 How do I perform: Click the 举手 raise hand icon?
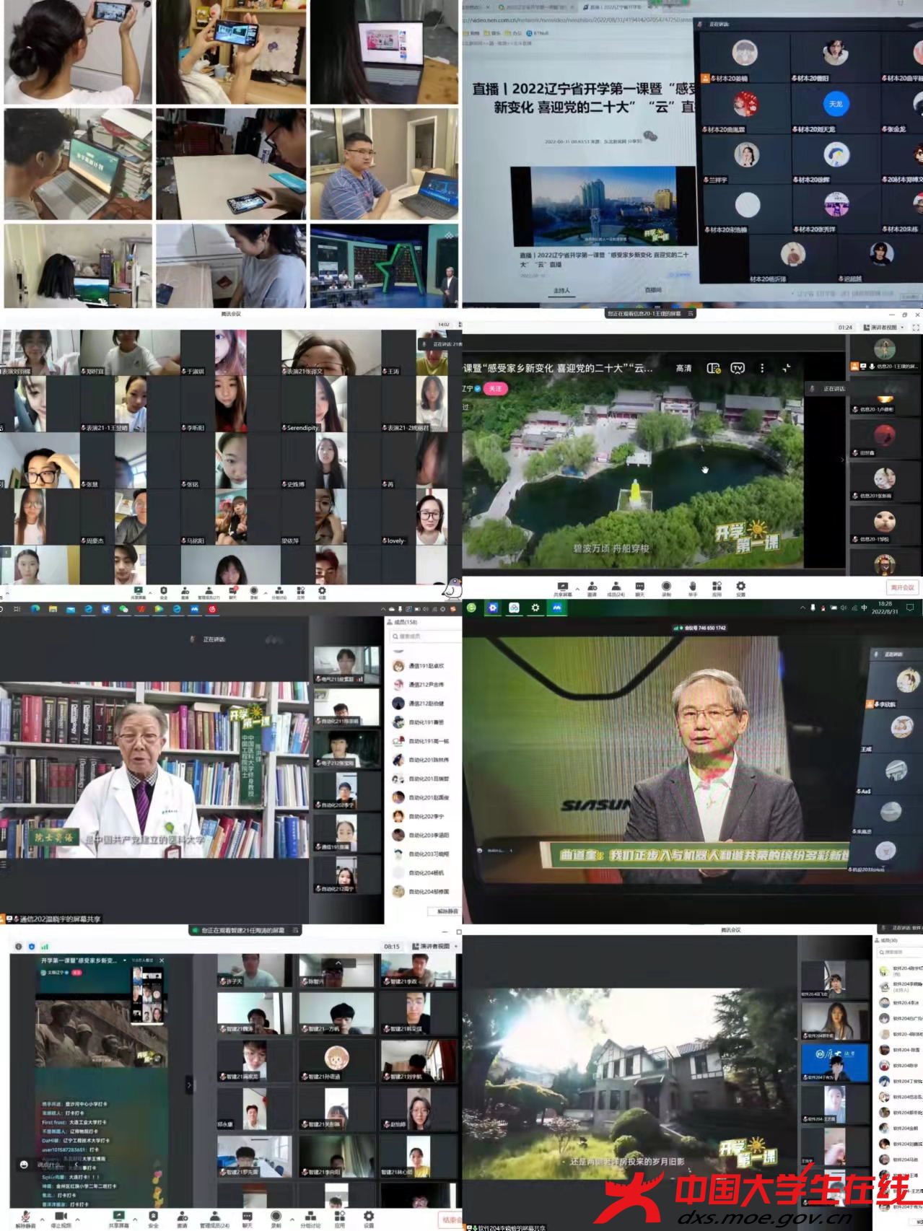tap(692, 587)
